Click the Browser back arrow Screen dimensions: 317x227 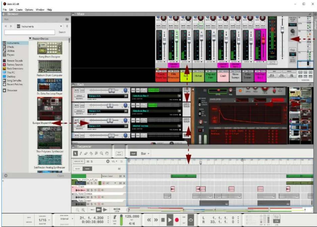(6, 26)
